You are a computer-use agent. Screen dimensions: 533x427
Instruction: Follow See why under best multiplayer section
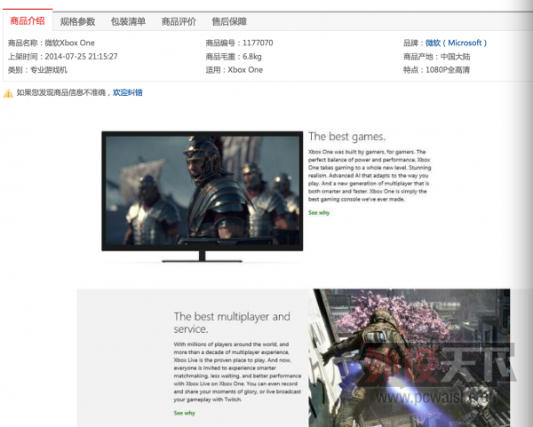click(184, 413)
